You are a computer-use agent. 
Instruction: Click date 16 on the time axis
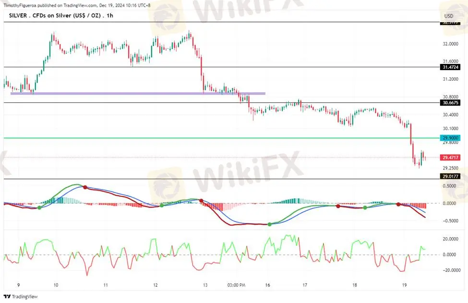tap(267, 285)
